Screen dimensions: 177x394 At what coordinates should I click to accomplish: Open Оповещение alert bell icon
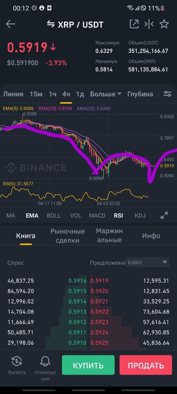pyautogui.click(x=45, y=361)
